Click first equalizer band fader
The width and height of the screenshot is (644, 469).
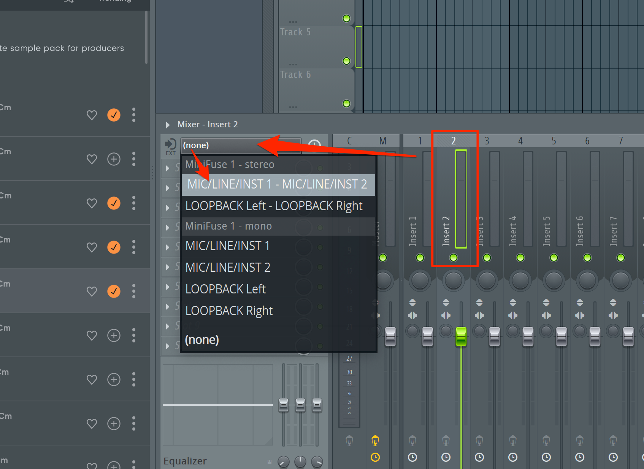(284, 405)
